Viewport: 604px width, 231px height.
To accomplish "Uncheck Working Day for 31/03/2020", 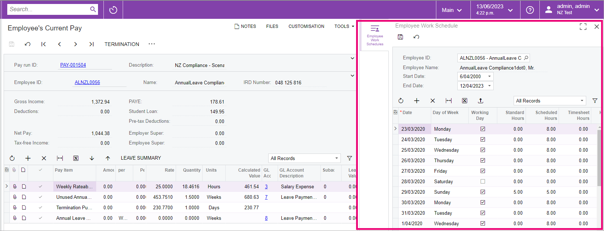I will tap(483, 213).
